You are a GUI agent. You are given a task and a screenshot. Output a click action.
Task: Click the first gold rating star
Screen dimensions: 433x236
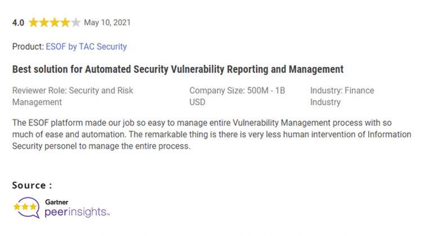tap(33, 23)
